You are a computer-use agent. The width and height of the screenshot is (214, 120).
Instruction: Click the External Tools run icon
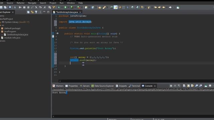[79, 7]
